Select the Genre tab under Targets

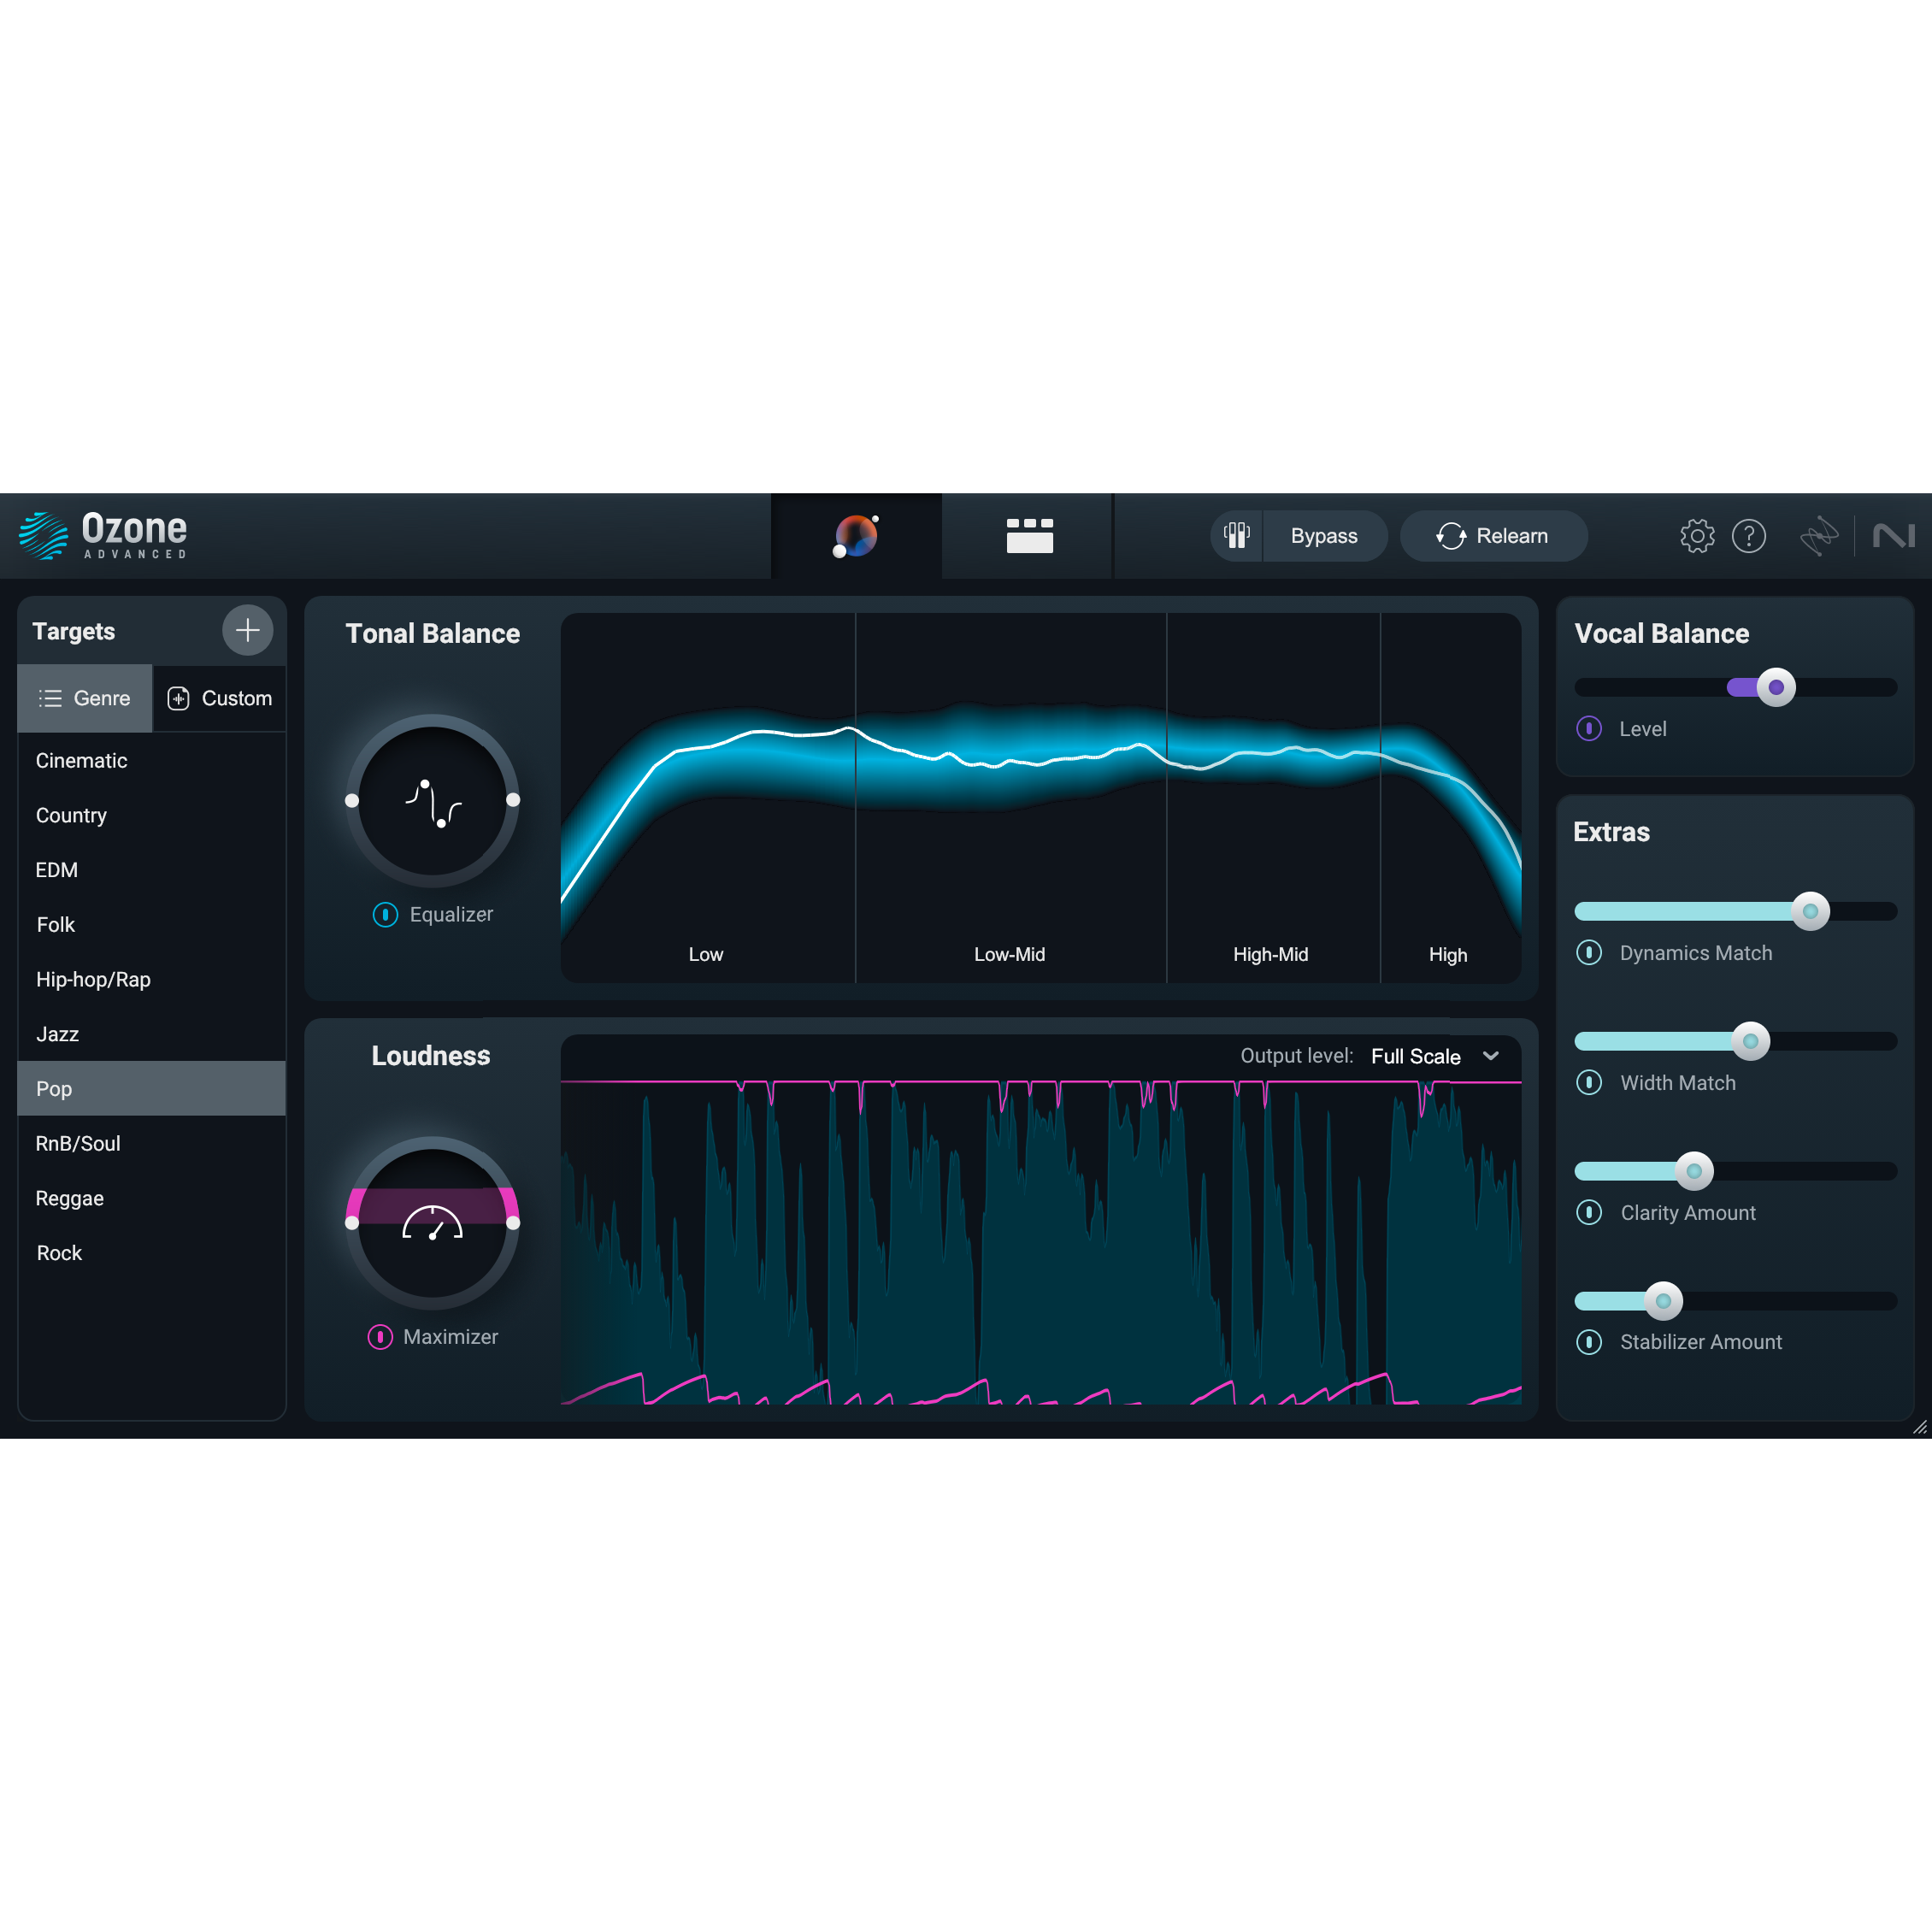coord(85,698)
